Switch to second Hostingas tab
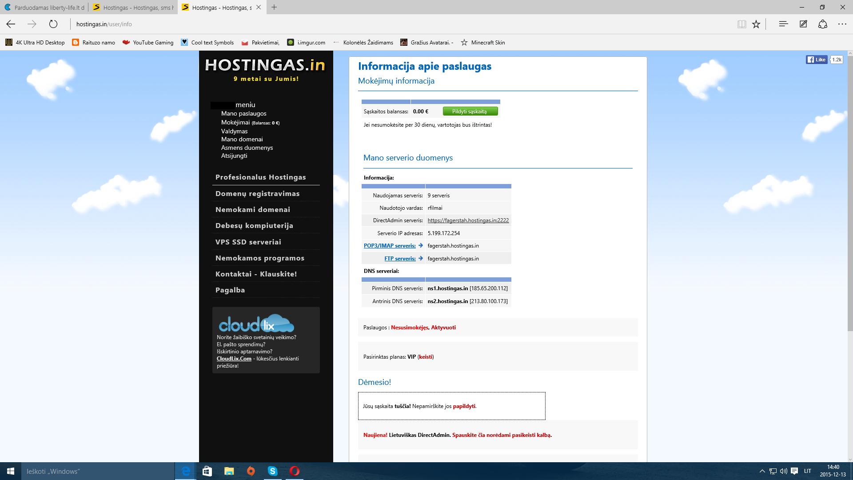 pyautogui.click(x=133, y=7)
